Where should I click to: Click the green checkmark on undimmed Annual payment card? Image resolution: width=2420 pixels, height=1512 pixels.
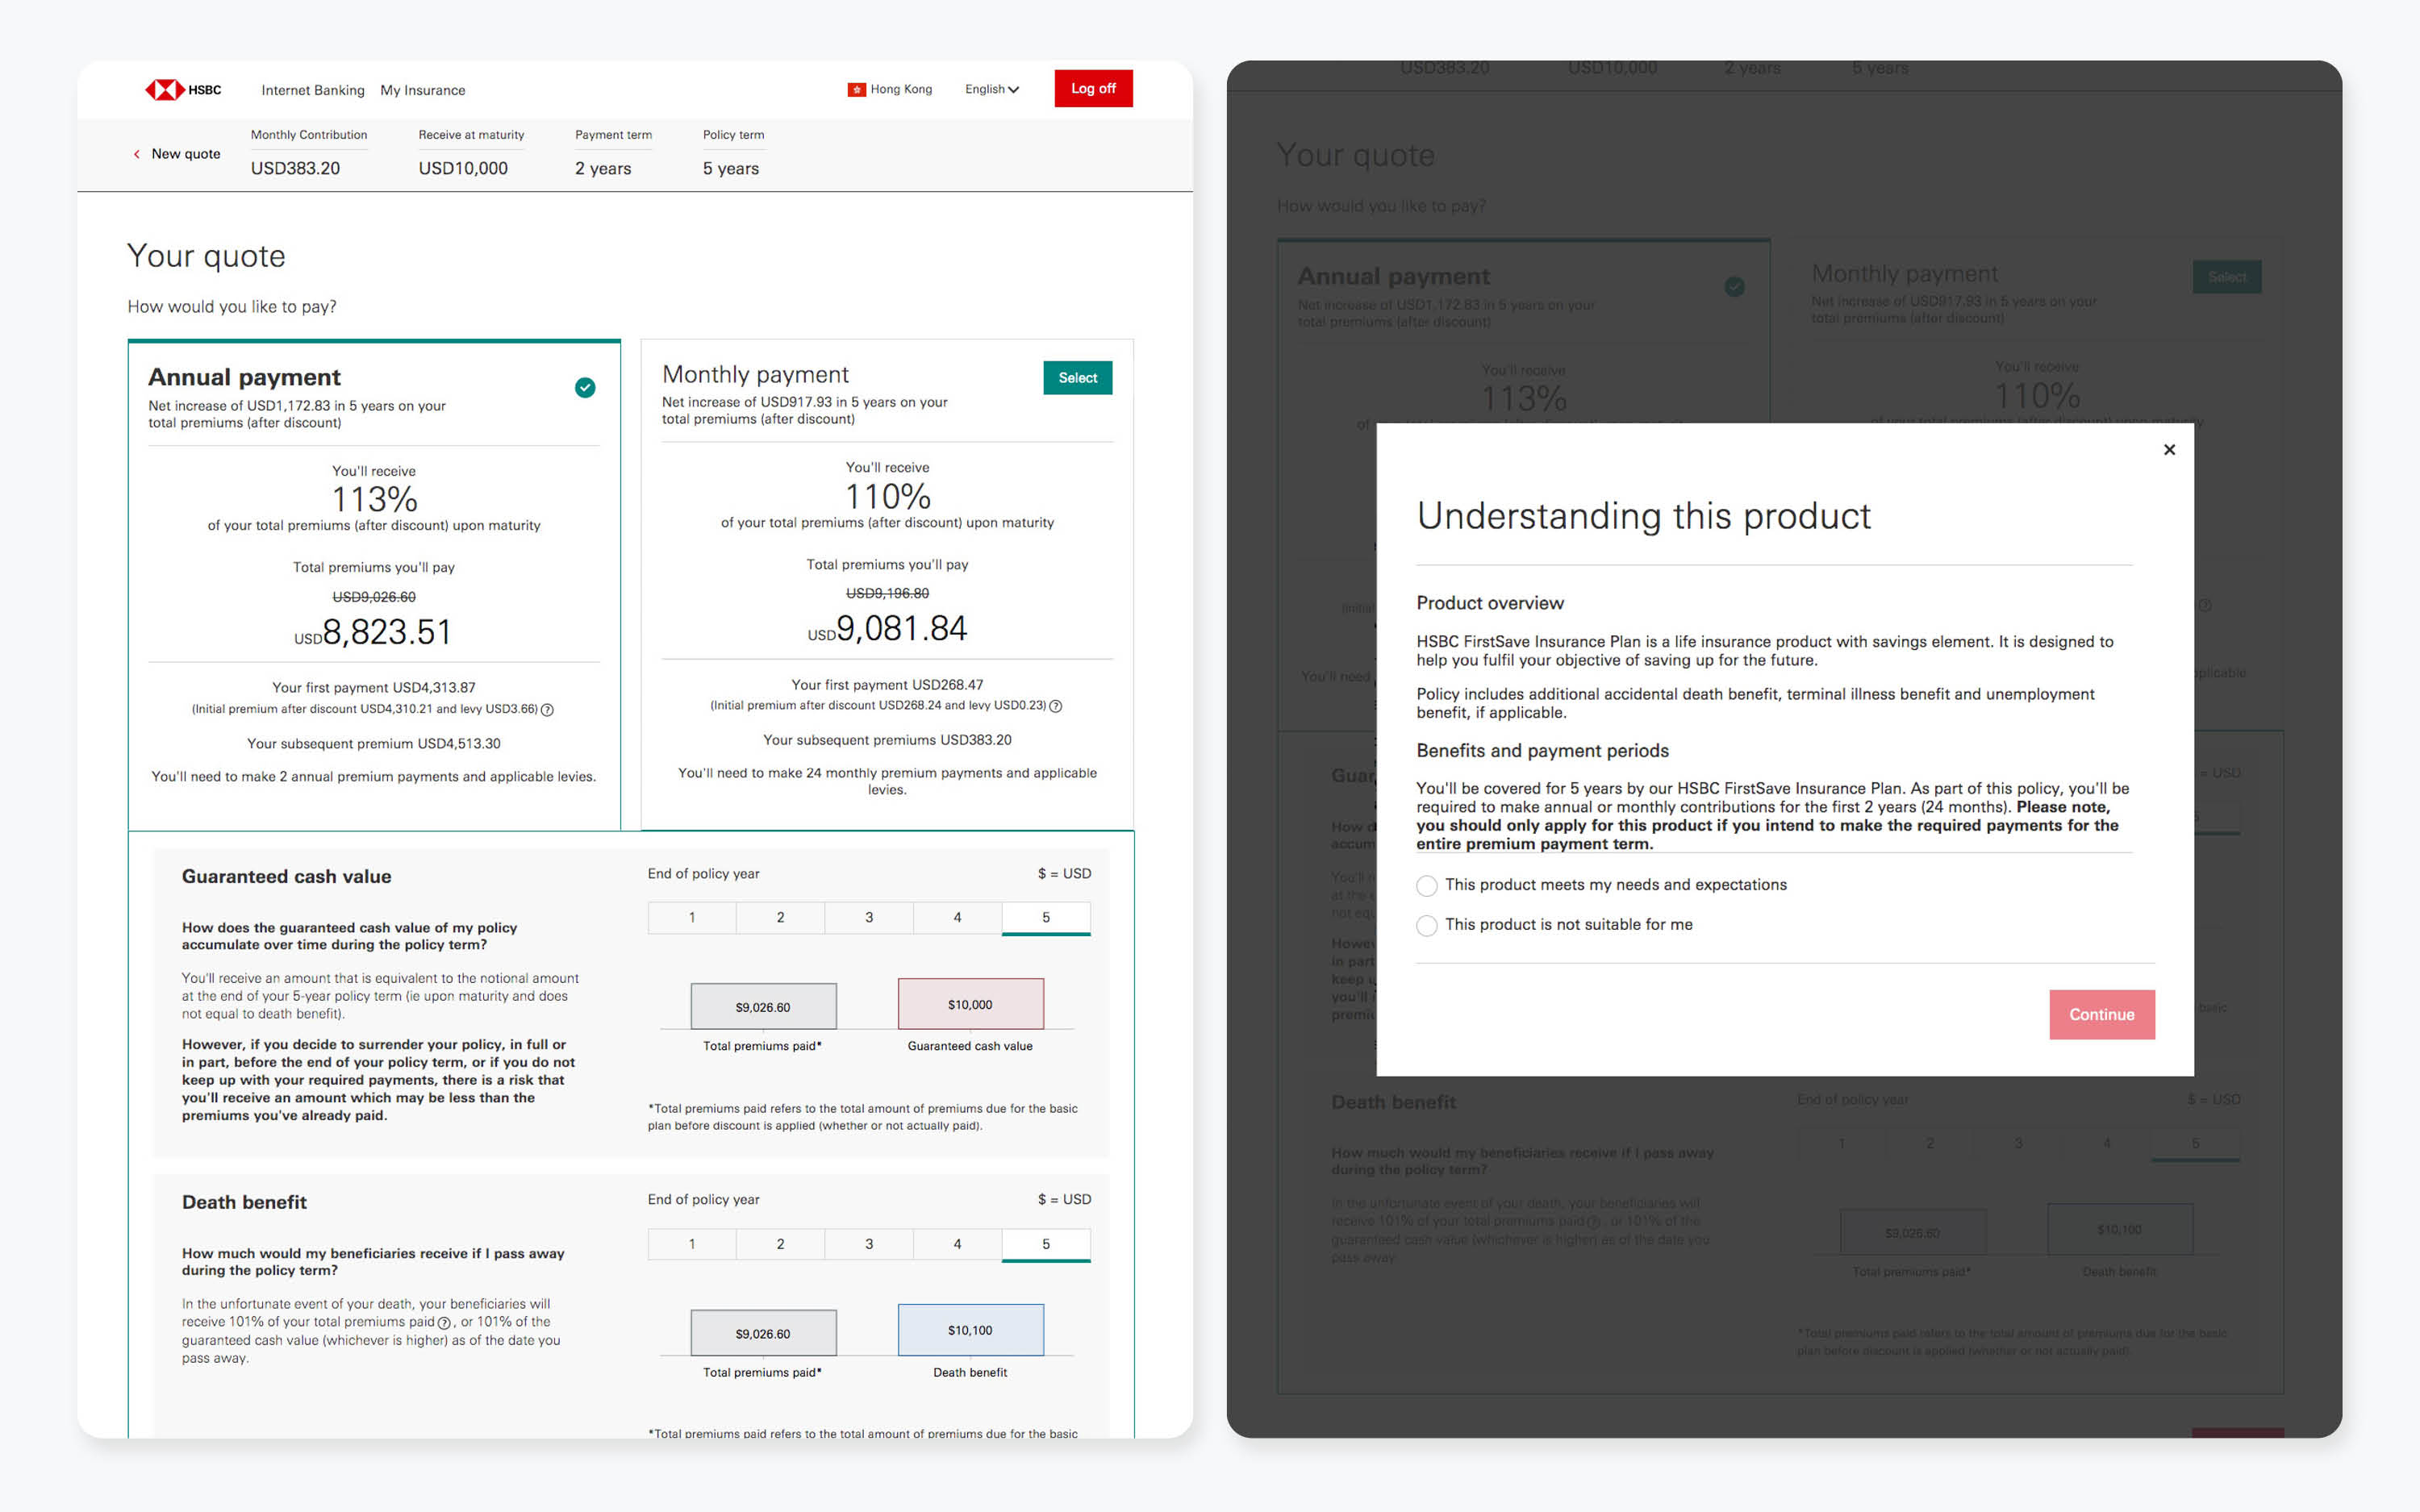coord(585,388)
